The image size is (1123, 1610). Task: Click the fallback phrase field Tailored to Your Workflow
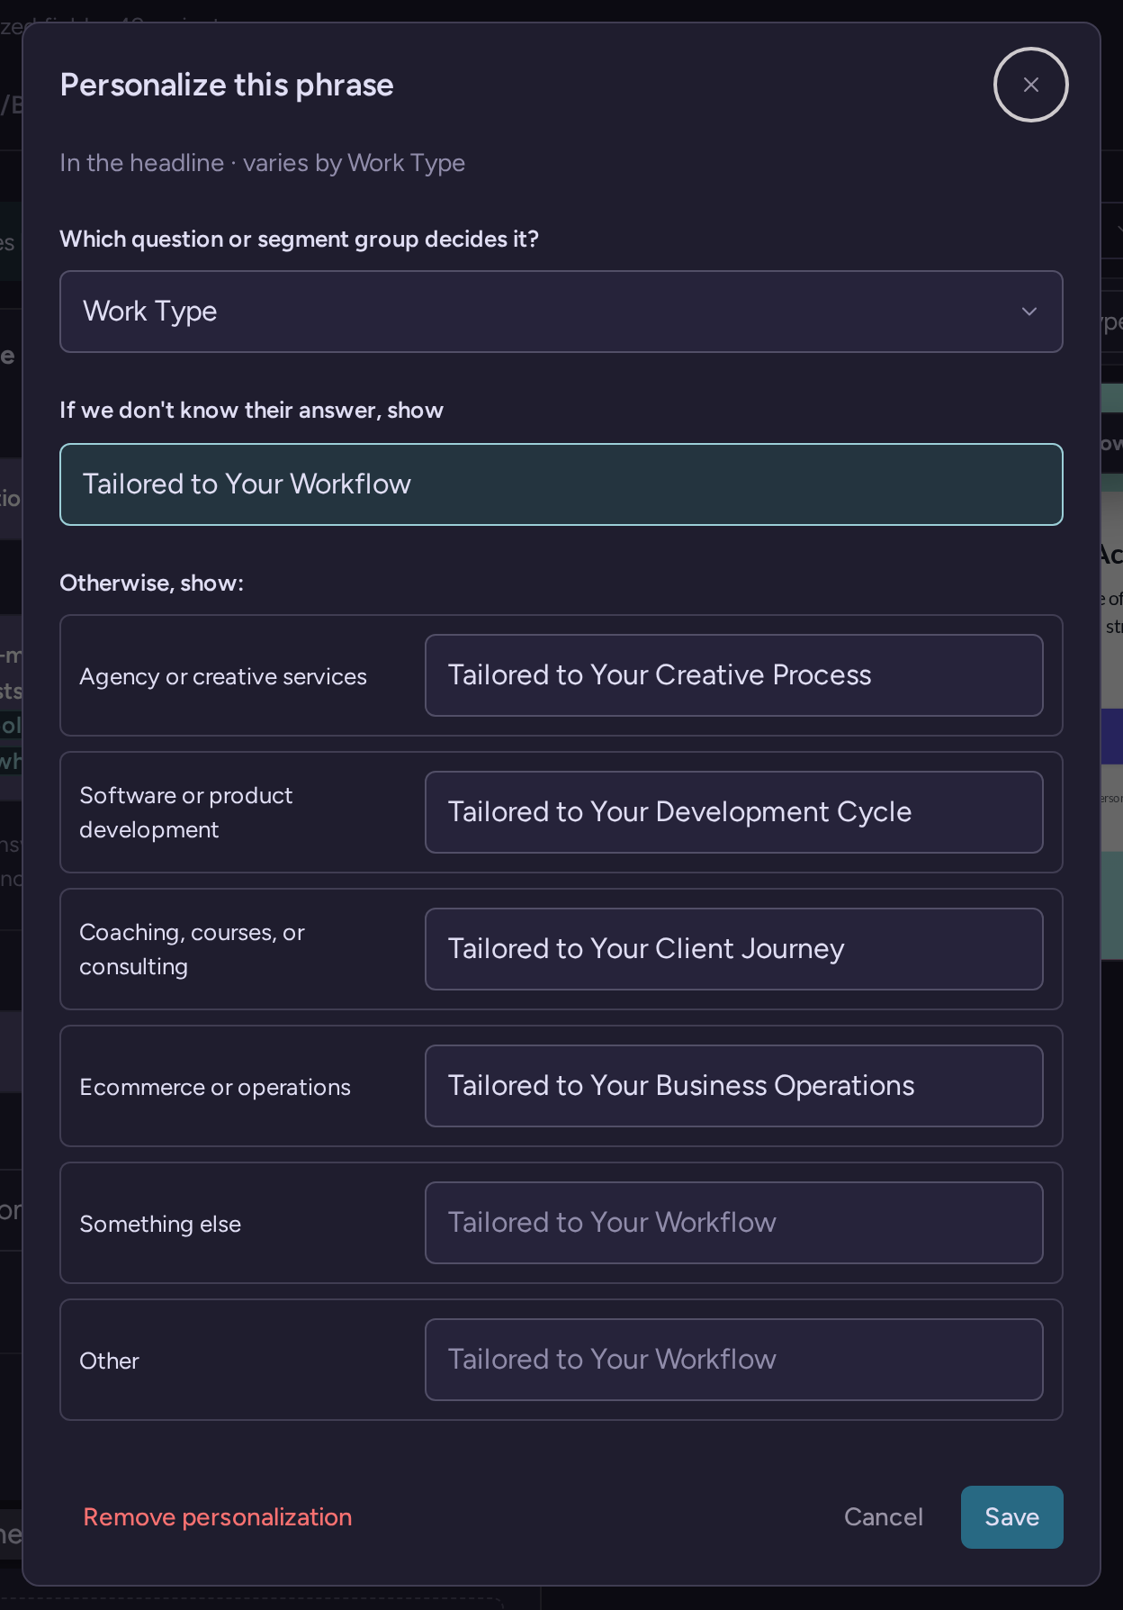click(561, 484)
